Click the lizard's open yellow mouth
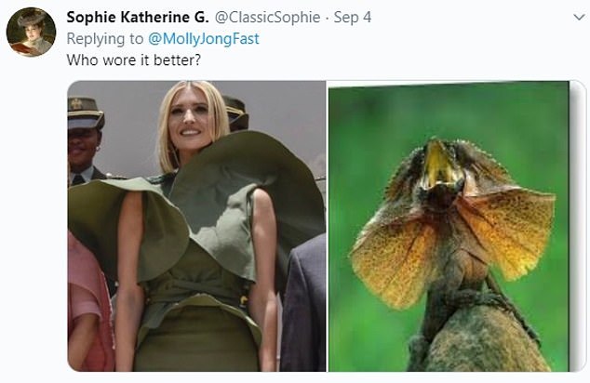 (x=438, y=165)
